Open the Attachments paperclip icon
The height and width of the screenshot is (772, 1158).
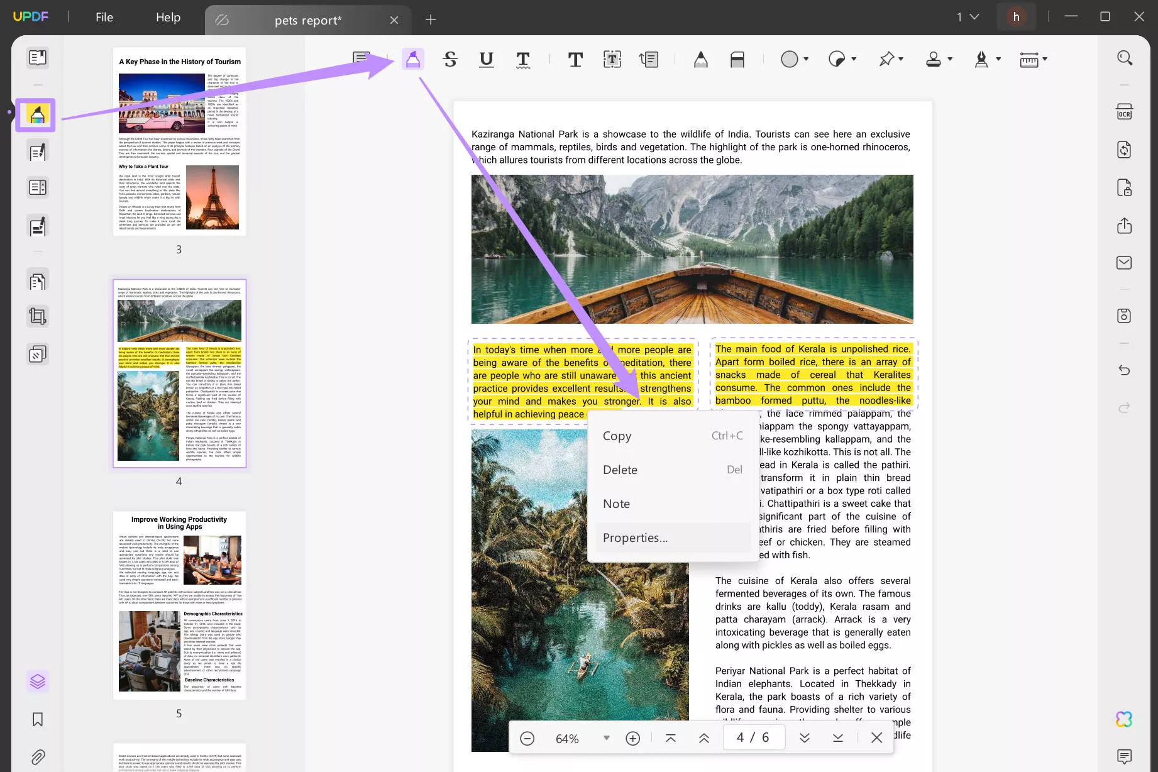coord(38,757)
